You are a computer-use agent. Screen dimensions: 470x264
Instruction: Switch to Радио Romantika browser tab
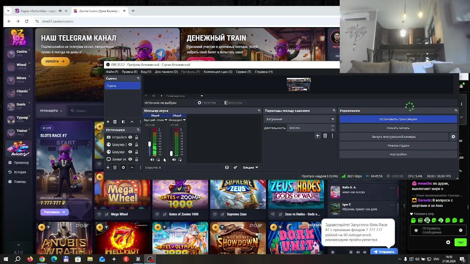41,11
